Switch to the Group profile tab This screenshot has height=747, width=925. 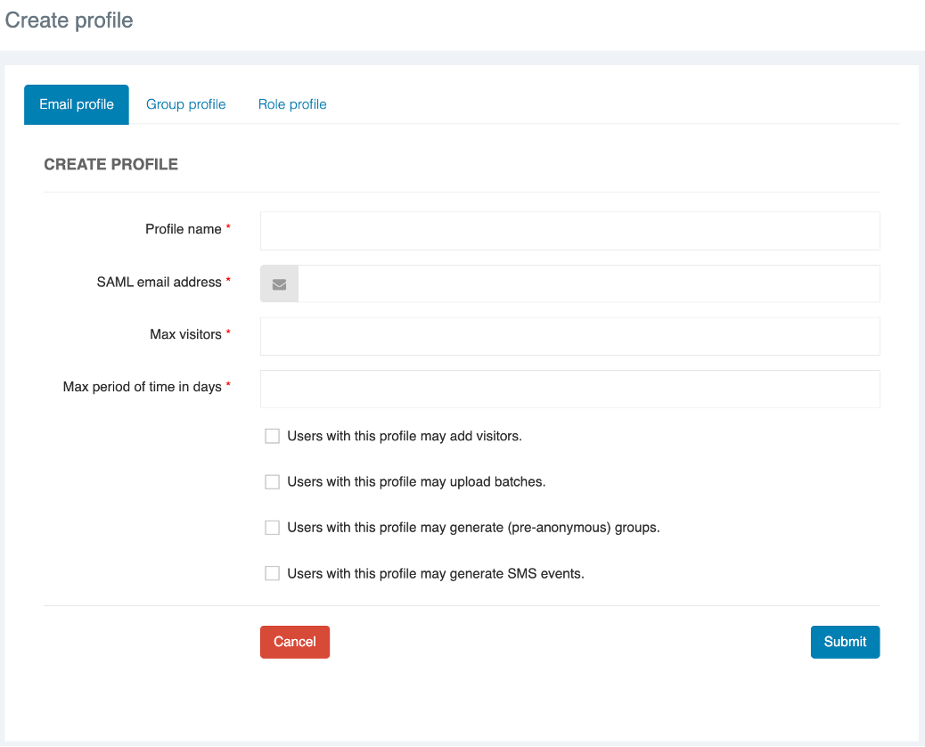(185, 104)
